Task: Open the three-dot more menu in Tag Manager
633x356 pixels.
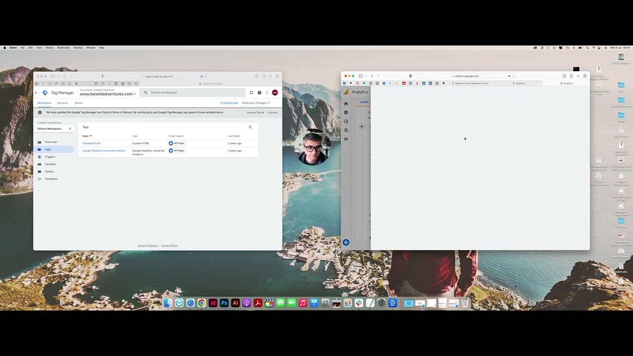Action: [267, 92]
